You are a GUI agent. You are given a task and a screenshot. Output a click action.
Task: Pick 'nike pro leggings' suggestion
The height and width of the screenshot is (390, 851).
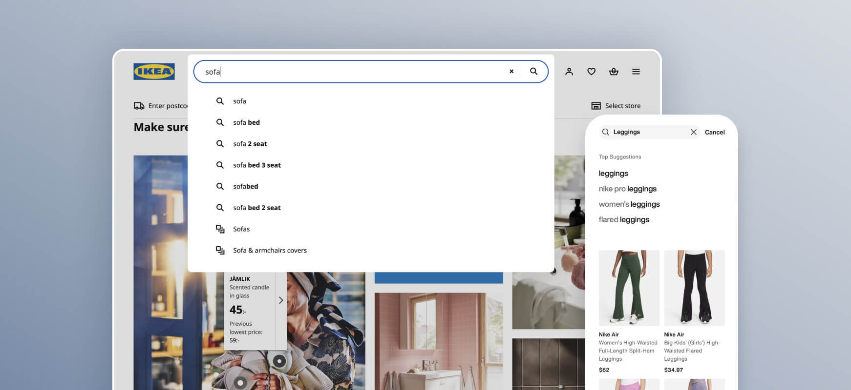point(627,189)
